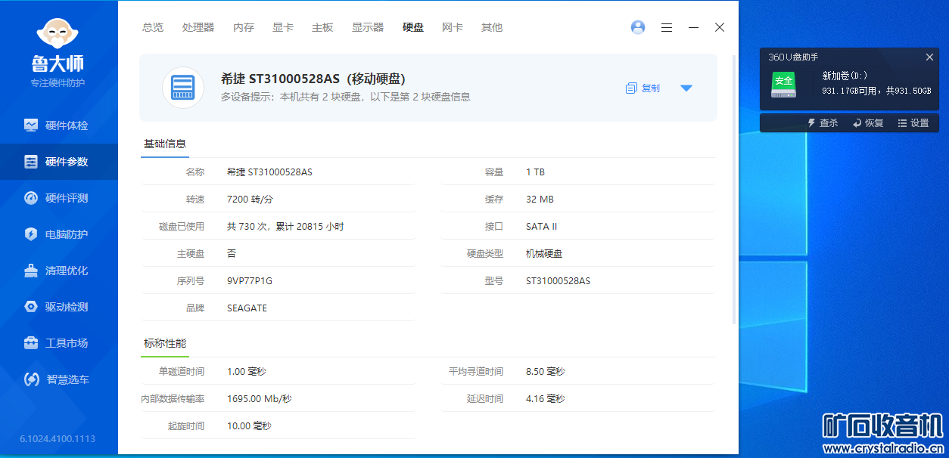Switch to the 网卡 tab
Image resolution: width=949 pixels, height=458 pixels.
pos(453,27)
